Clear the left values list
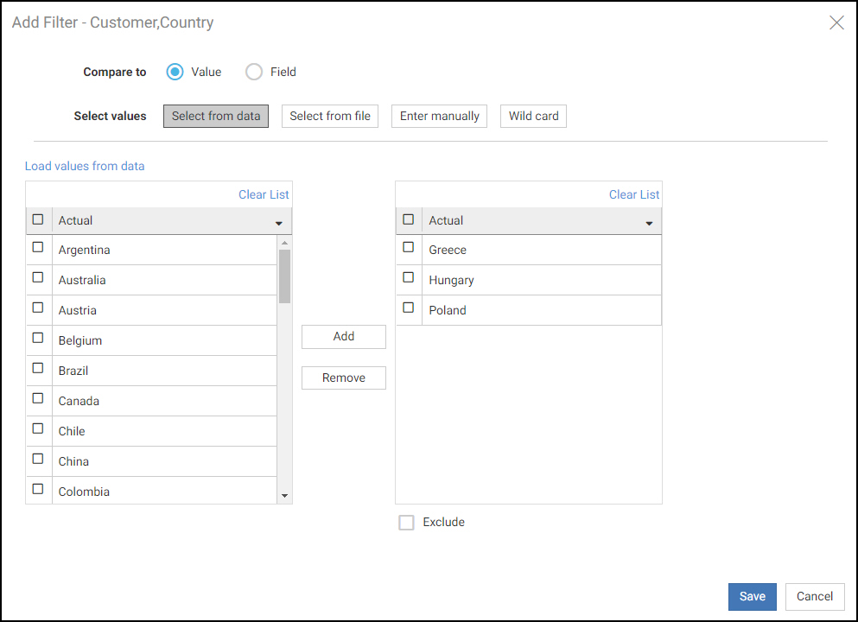This screenshot has width=858, height=622. coord(264,194)
